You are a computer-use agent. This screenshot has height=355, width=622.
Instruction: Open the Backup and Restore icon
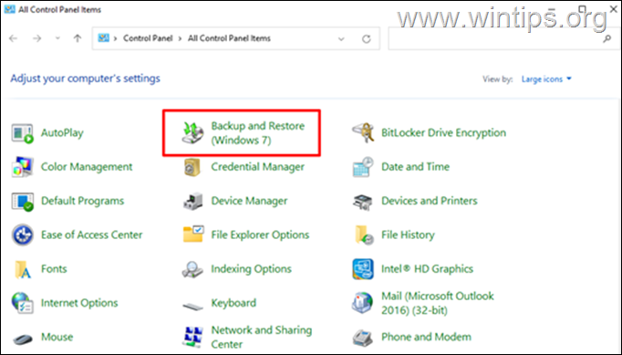click(x=192, y=133)
